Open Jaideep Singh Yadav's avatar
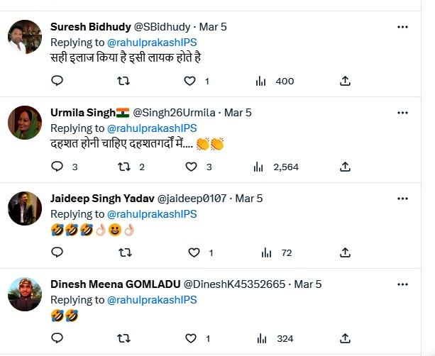The width and height of the screenshot is (435, 356). [x=25, y=208]
